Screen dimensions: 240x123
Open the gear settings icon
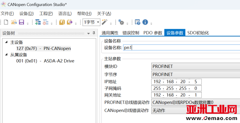click(121, 22)
